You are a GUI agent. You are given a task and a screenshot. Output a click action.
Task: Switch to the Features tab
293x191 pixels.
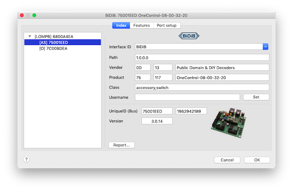click(141, 25)
